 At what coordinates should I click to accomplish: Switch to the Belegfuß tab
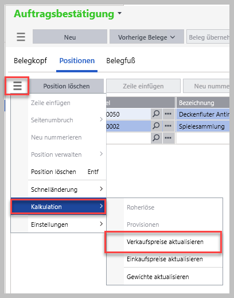coord(120,61)
